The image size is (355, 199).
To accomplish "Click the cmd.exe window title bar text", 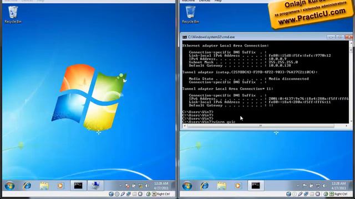I will pos(211,37).
